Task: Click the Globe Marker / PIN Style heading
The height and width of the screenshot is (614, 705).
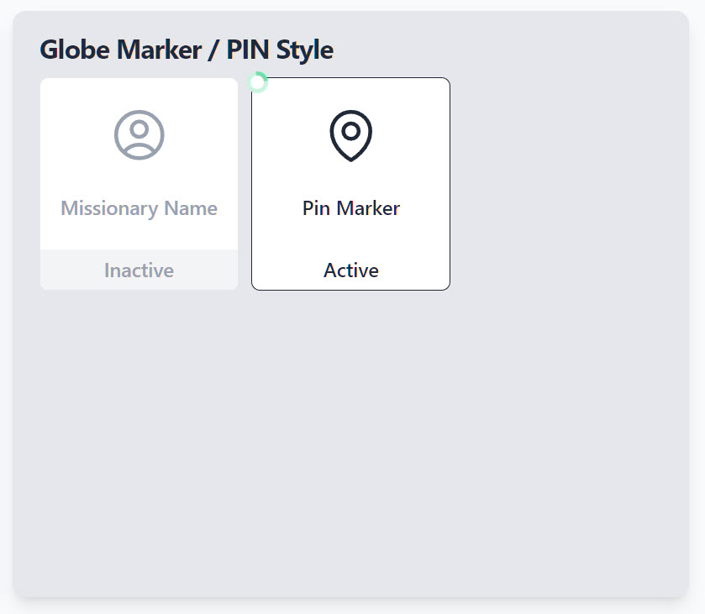Action: coord(187,50)
